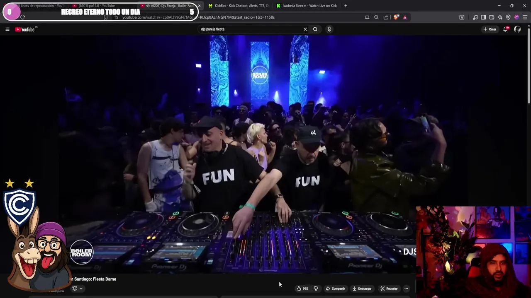Viewport: 531px width, 298px height.
Task: Bookmark this page with the bookmark icon
Action: click(x=106, y=17)
